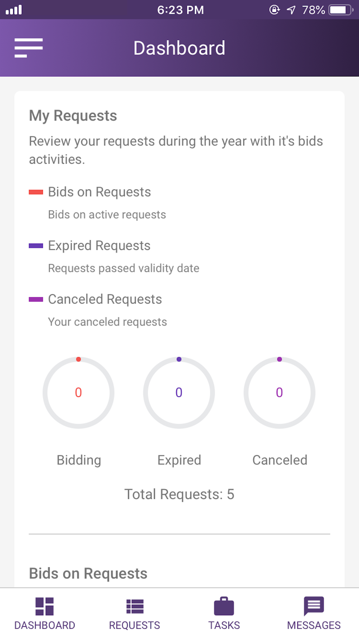Tap the cellular signal bars icon
This screenshot has width=359, height=639.
[x=14, y=10]
